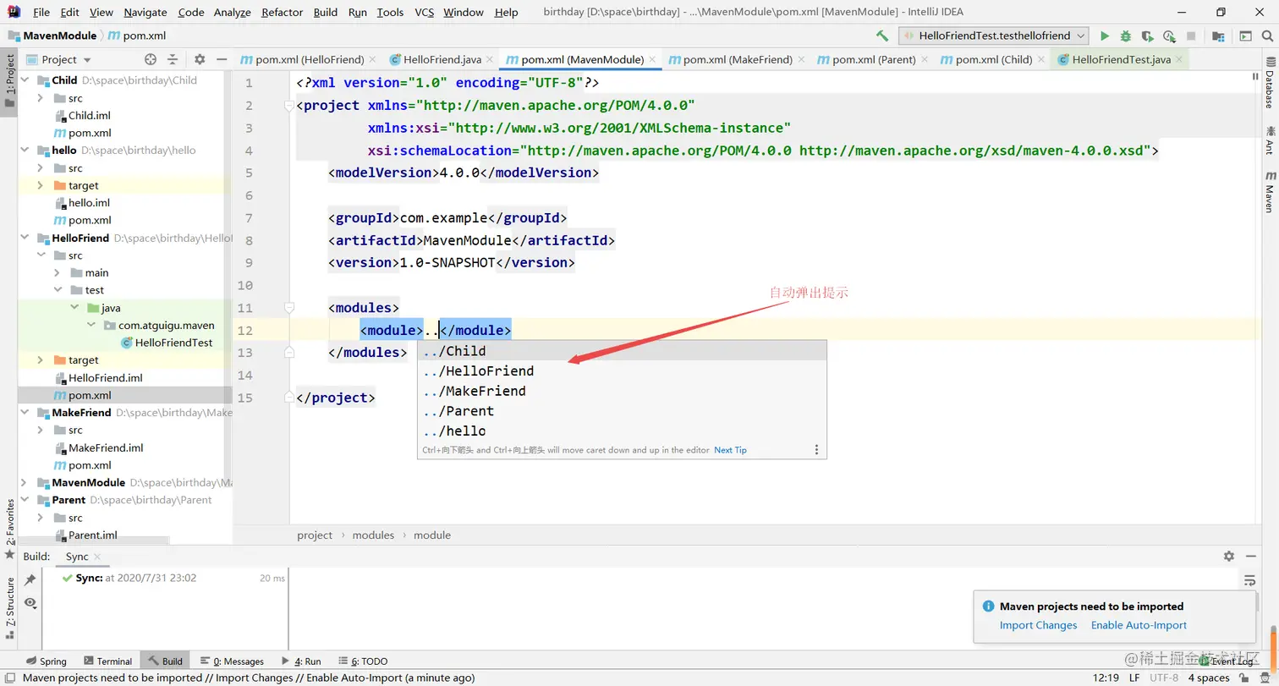Pin the Build tab with the pin icon

(30, 579)
